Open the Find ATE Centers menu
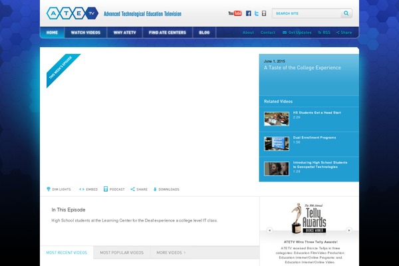The width and height of the screenshot is (399, 266). (168, 33)
